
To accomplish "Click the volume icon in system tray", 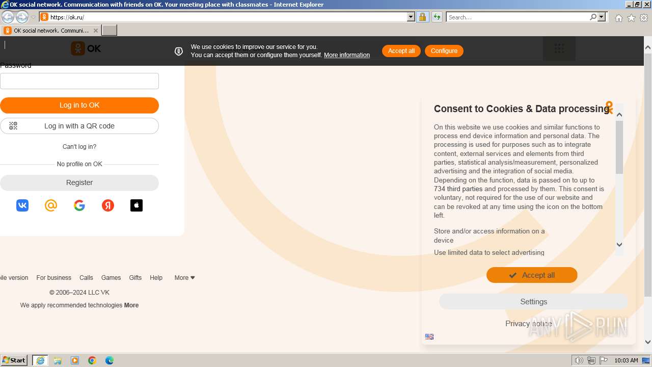I will point(579,360).
